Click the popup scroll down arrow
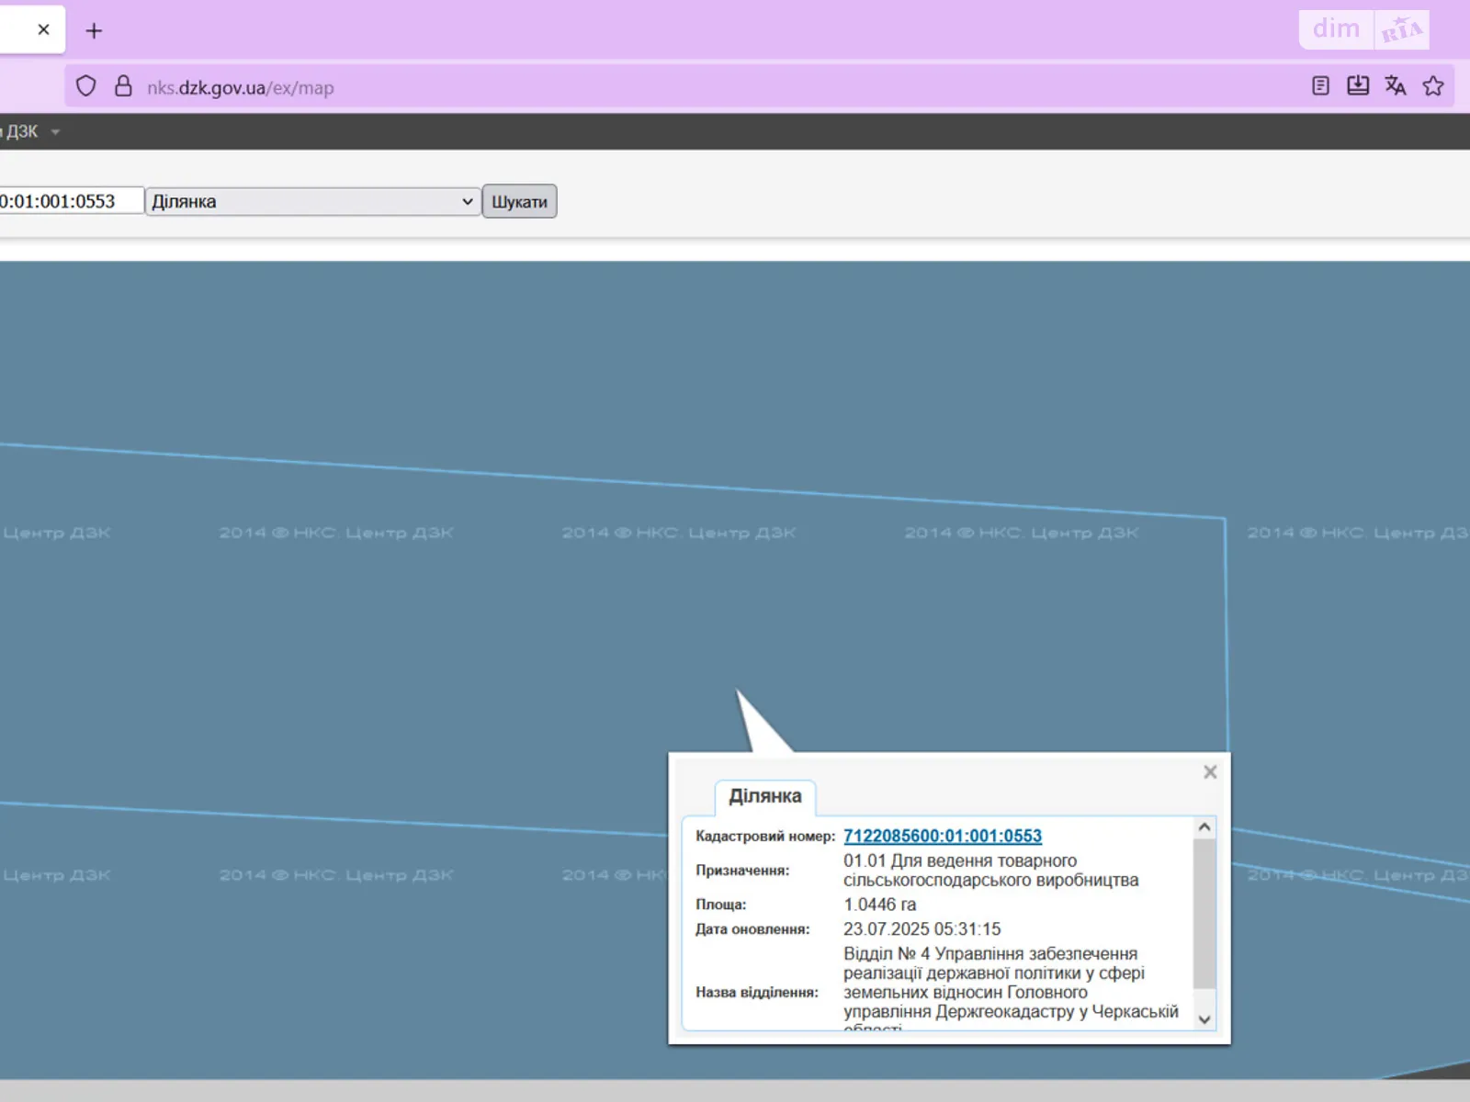Viewport: 1470px width, 1102px height. pyautogui.click(x=1204, y=1019)
